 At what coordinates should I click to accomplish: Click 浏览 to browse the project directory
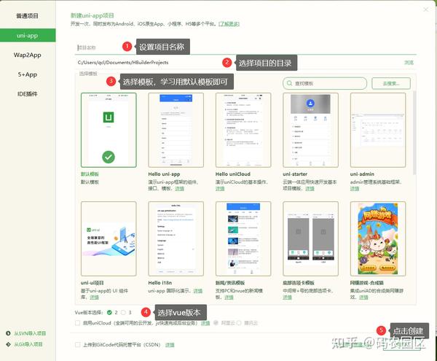pos(409,63)
